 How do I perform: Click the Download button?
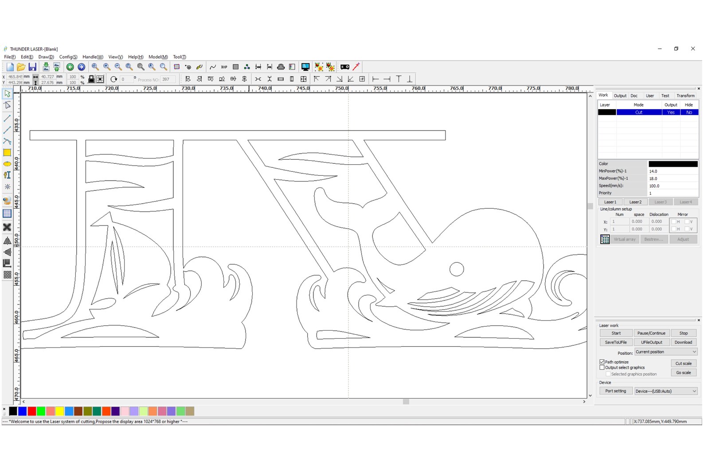tap(683, 342)
